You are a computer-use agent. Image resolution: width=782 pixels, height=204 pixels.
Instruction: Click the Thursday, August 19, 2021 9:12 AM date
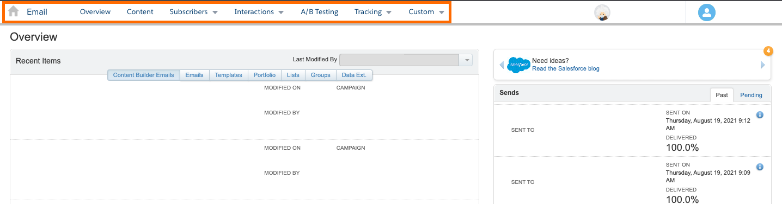coord(708,124)
